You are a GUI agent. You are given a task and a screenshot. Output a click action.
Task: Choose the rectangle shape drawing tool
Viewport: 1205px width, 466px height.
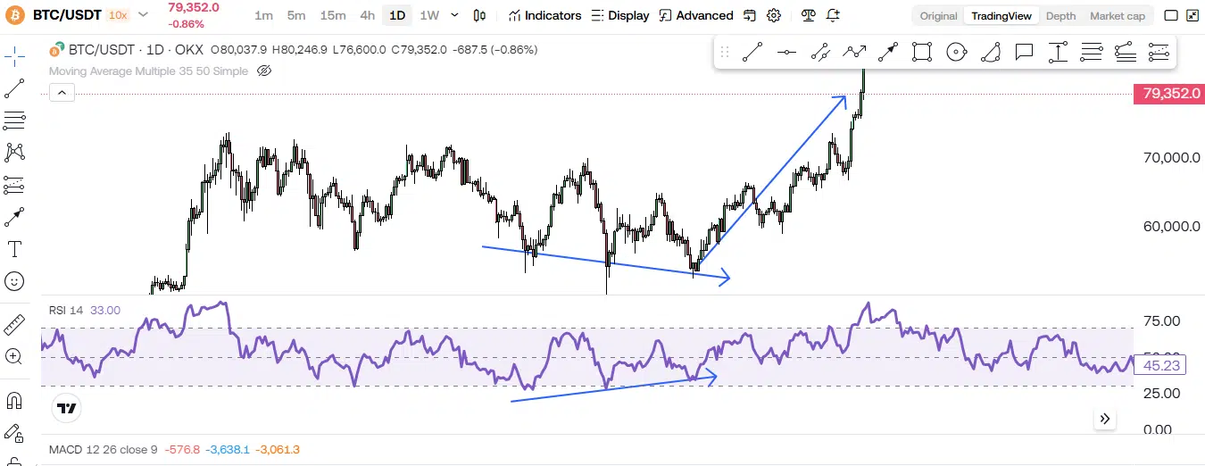[x=922, y=52]
